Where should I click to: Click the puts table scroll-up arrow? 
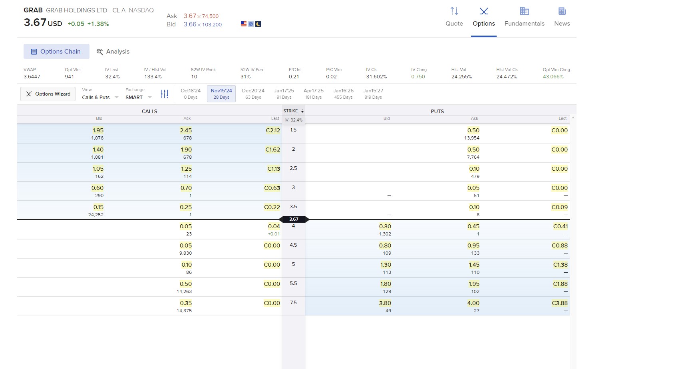point(573,118)
